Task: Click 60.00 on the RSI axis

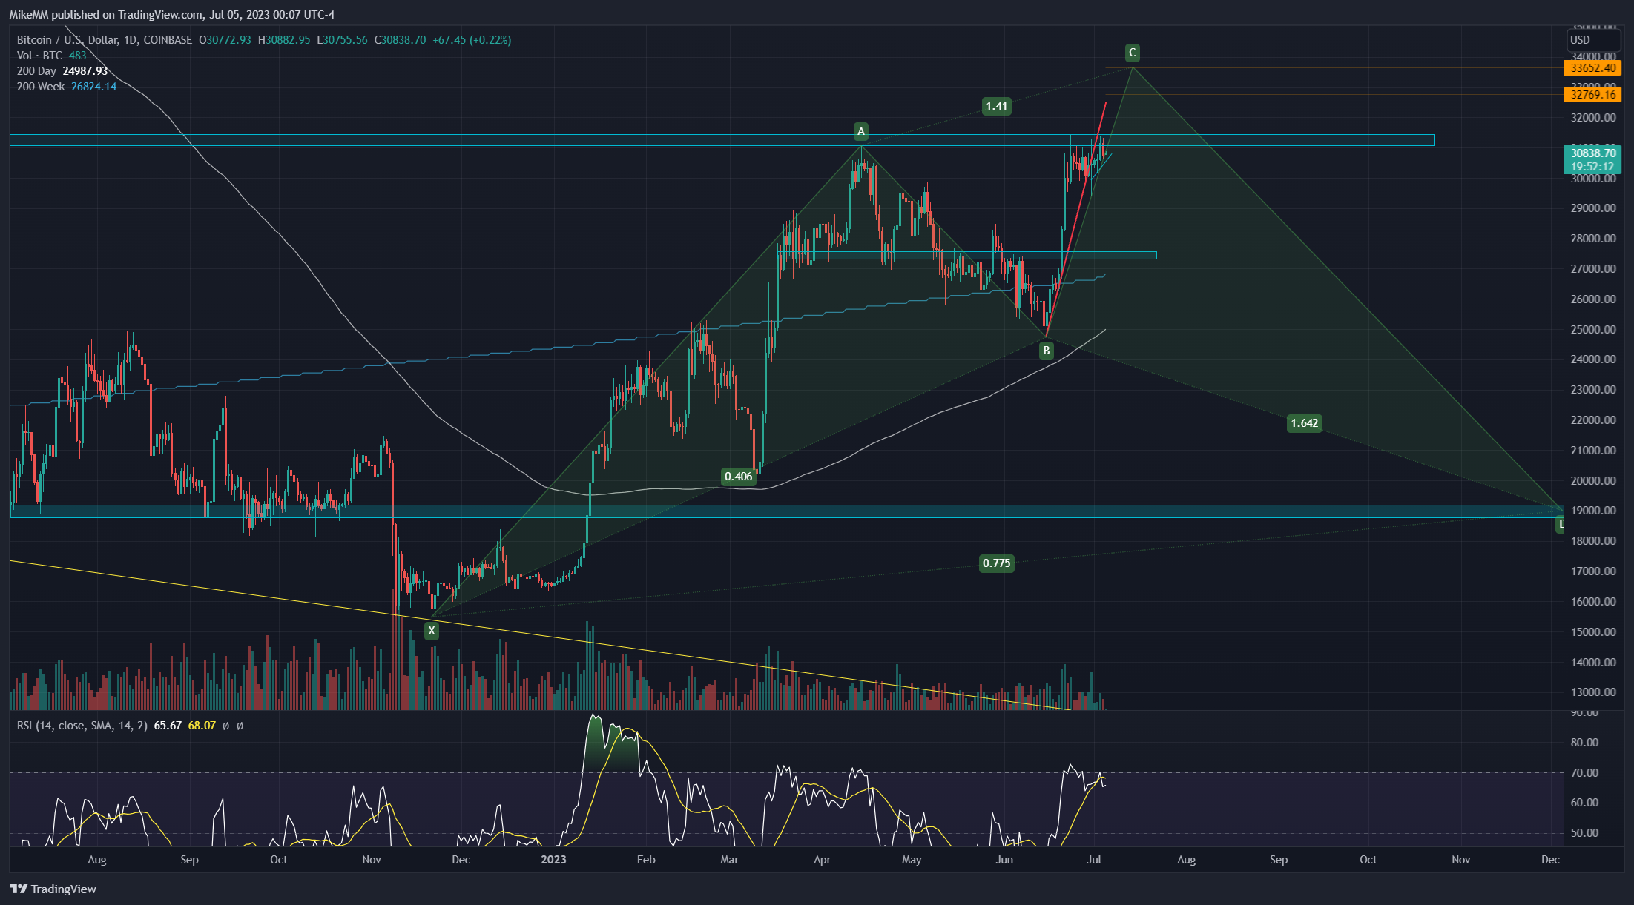Action: (x=1585, y=803)
